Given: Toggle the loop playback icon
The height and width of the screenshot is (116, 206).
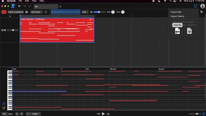Looking at the screenshot, I should (108, 114).
